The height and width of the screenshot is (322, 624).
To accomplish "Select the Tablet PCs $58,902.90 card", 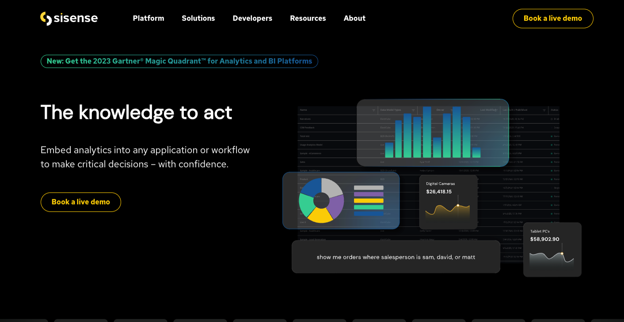I will (552, 250).
